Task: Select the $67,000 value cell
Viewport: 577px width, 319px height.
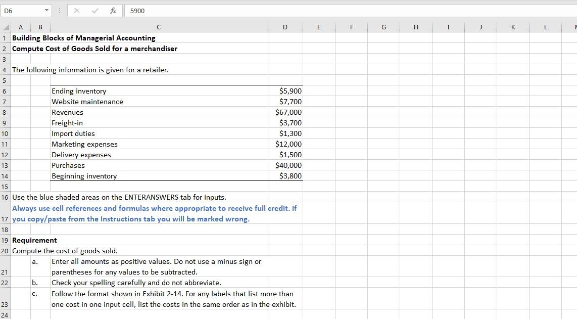Action: click(x=285, y=112)
